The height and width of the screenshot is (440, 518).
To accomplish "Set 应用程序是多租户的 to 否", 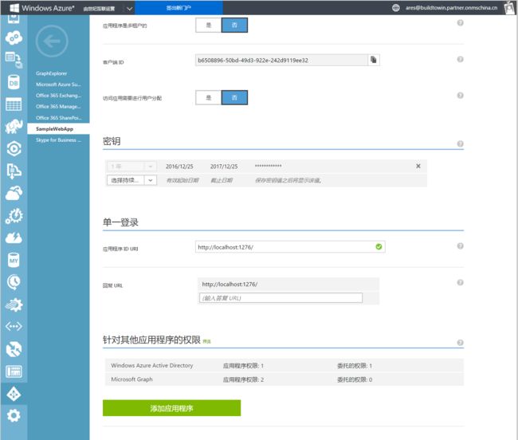I will click(234, 25).
